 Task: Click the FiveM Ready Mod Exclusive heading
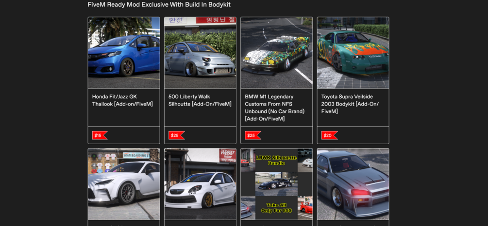point(159,5)
